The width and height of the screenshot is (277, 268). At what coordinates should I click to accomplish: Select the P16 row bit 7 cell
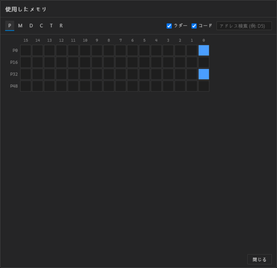(x=120, y=62)
